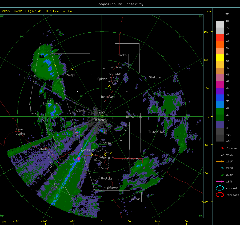Image resolution: width=240 pixels, height=225 pixels.
Task: Click the purple 36-39 dBZ color swatch
Action: (220, 91)
